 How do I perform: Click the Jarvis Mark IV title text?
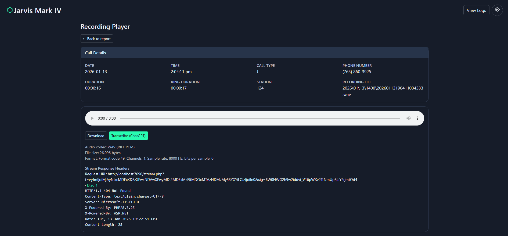click(37, 10)
